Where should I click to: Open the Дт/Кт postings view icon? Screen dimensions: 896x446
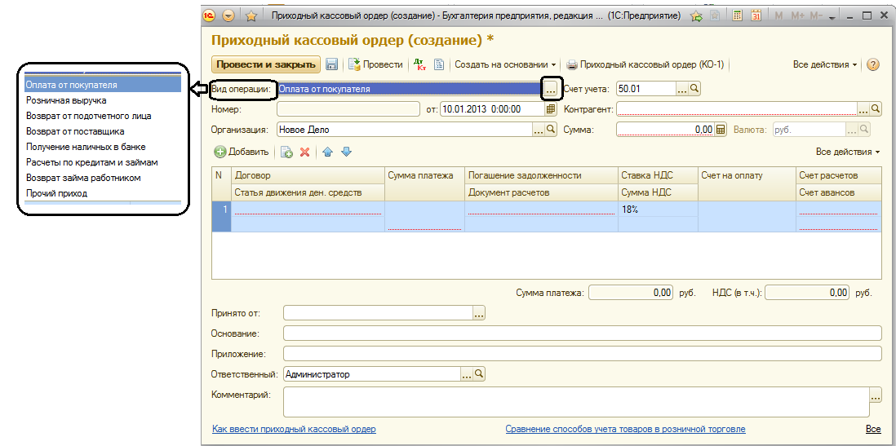point(419,64)
